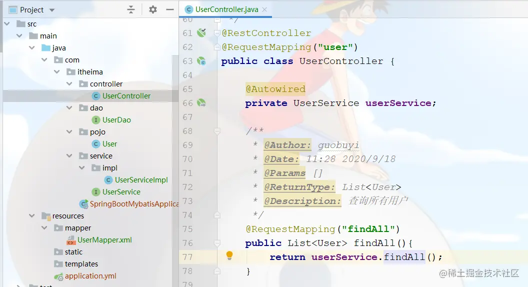Viewport: 528px width, 287px height.
Task: Click the yellow intention bulb on line 77
Action: tap(229, 255)
